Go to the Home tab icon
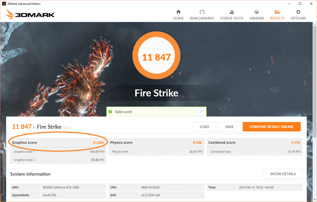The image size is (317, 202). (178, 12)
